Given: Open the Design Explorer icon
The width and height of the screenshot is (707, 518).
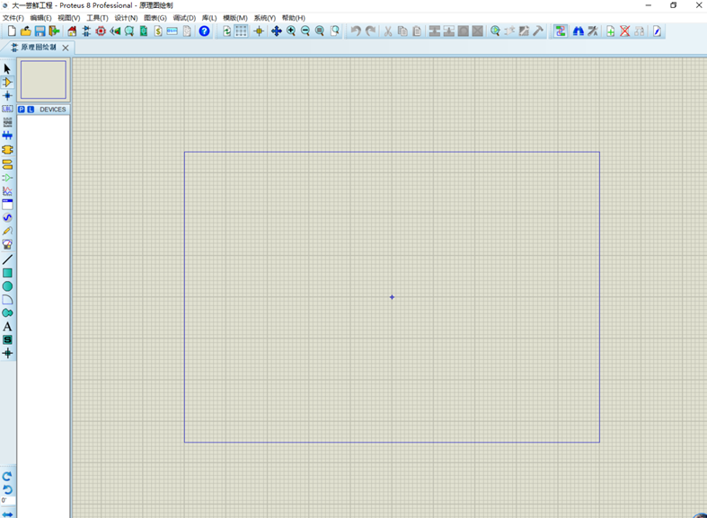Looking at the screenshot, I should (x=144, y=31).
